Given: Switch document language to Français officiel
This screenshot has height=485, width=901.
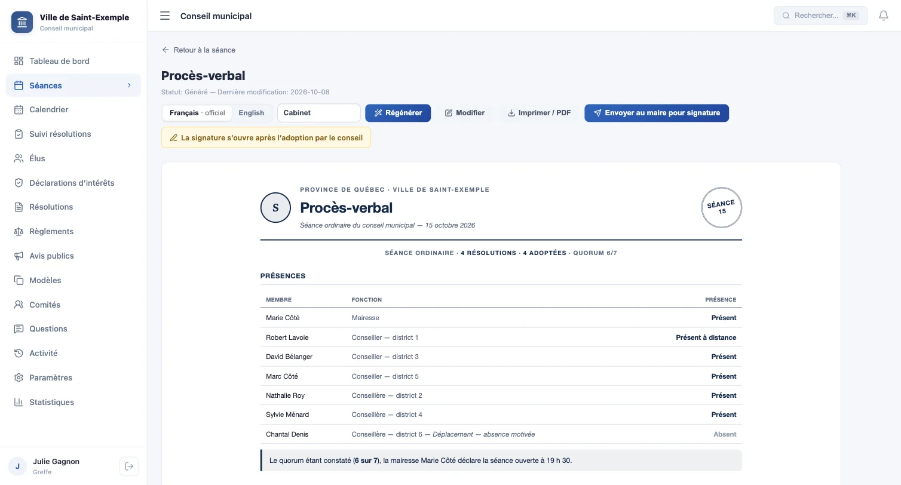Looking at the screenshot, I should click(x=197, y=113).
